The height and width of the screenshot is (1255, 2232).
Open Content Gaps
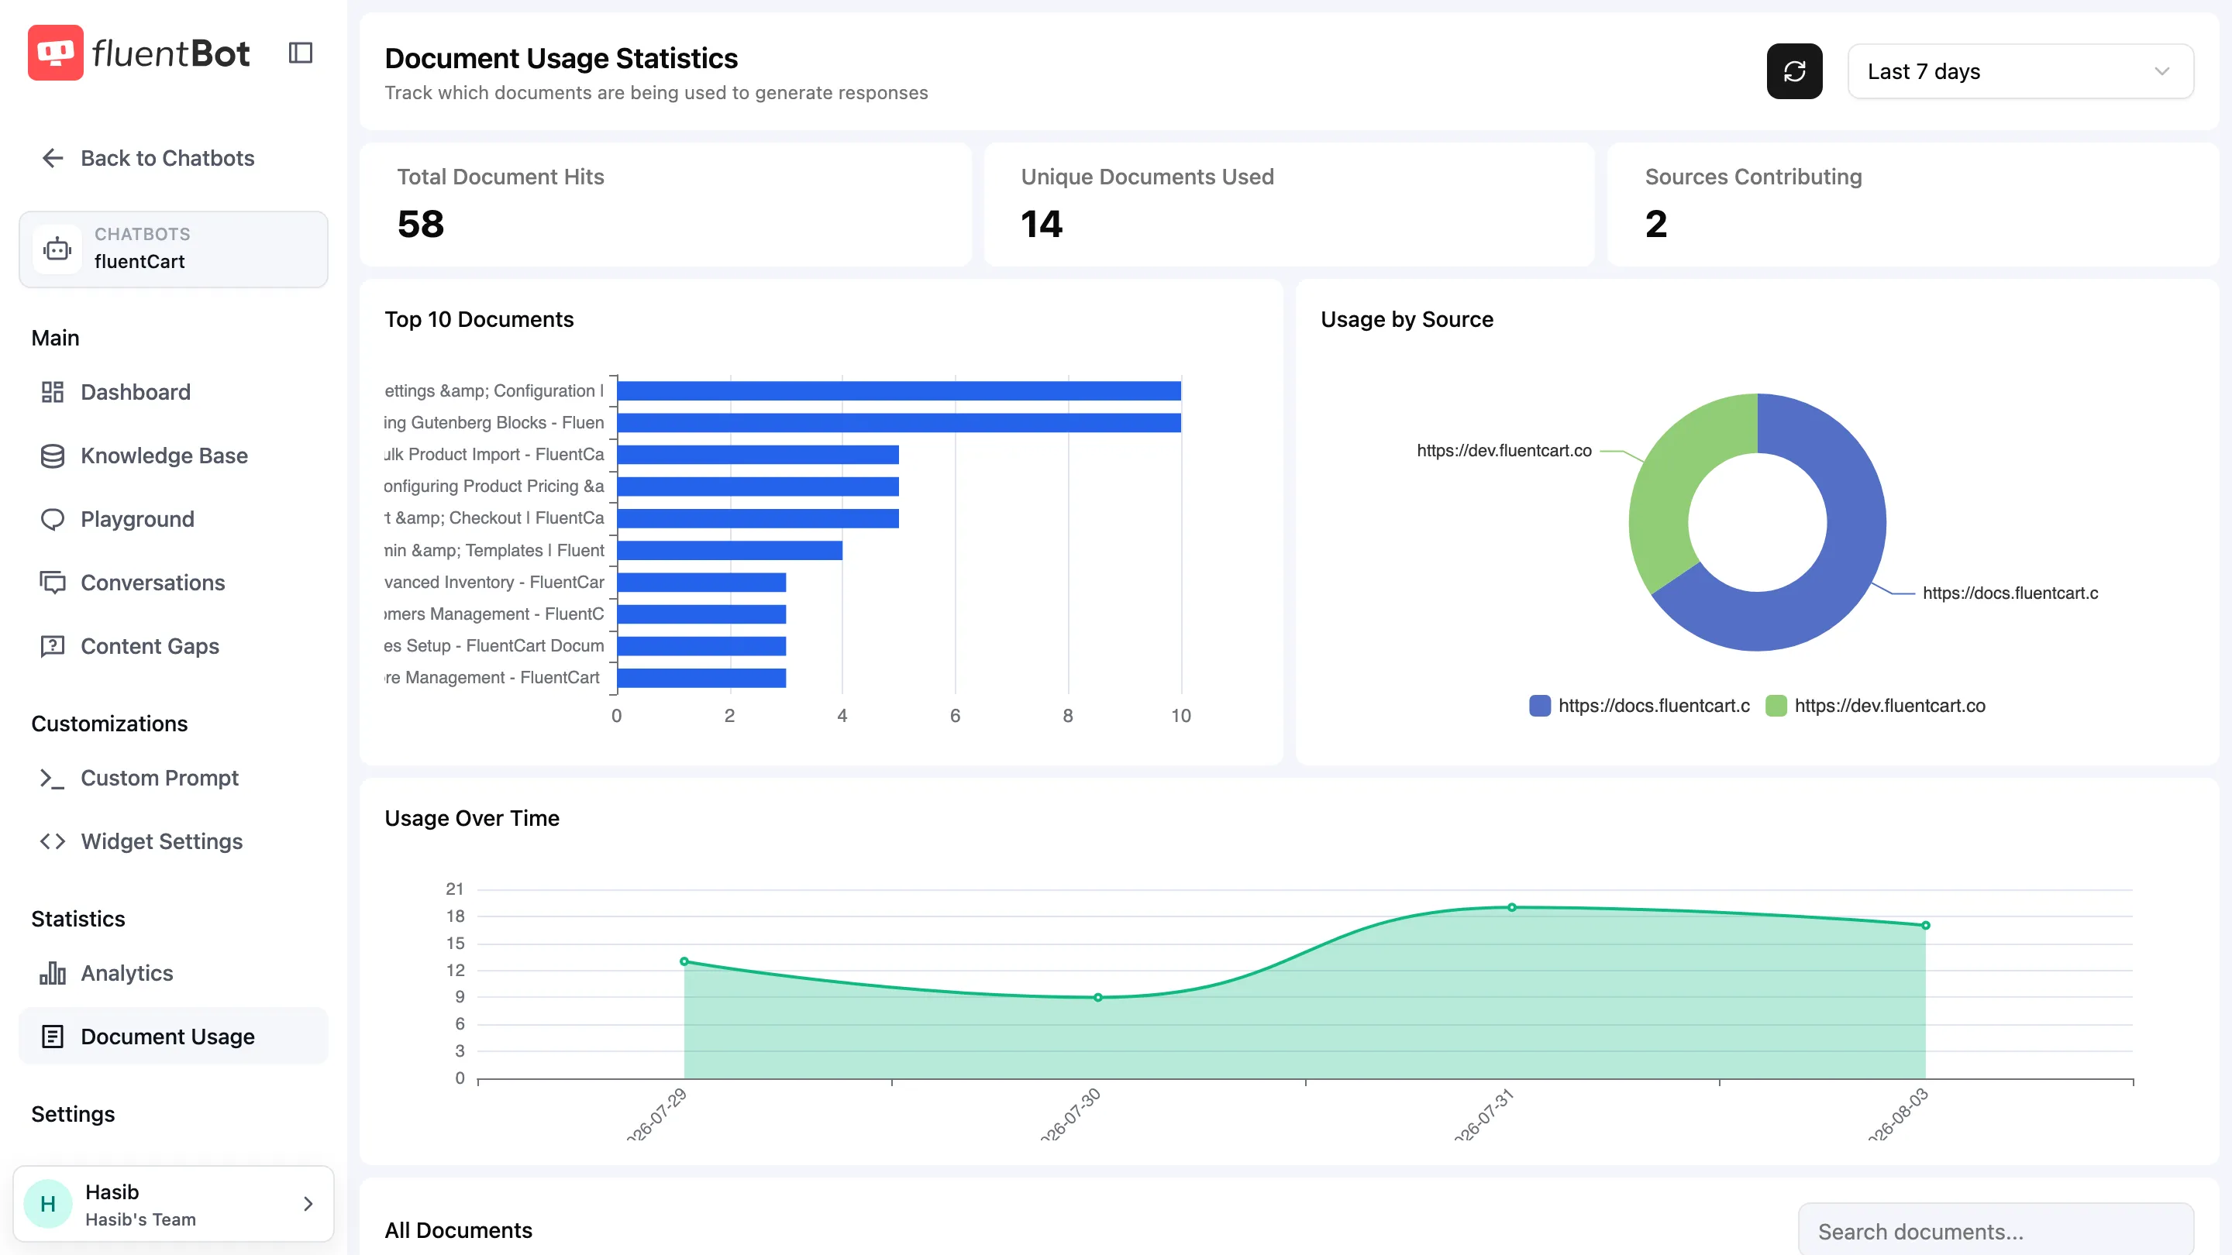pyautogui.click(x=174, y=646)
